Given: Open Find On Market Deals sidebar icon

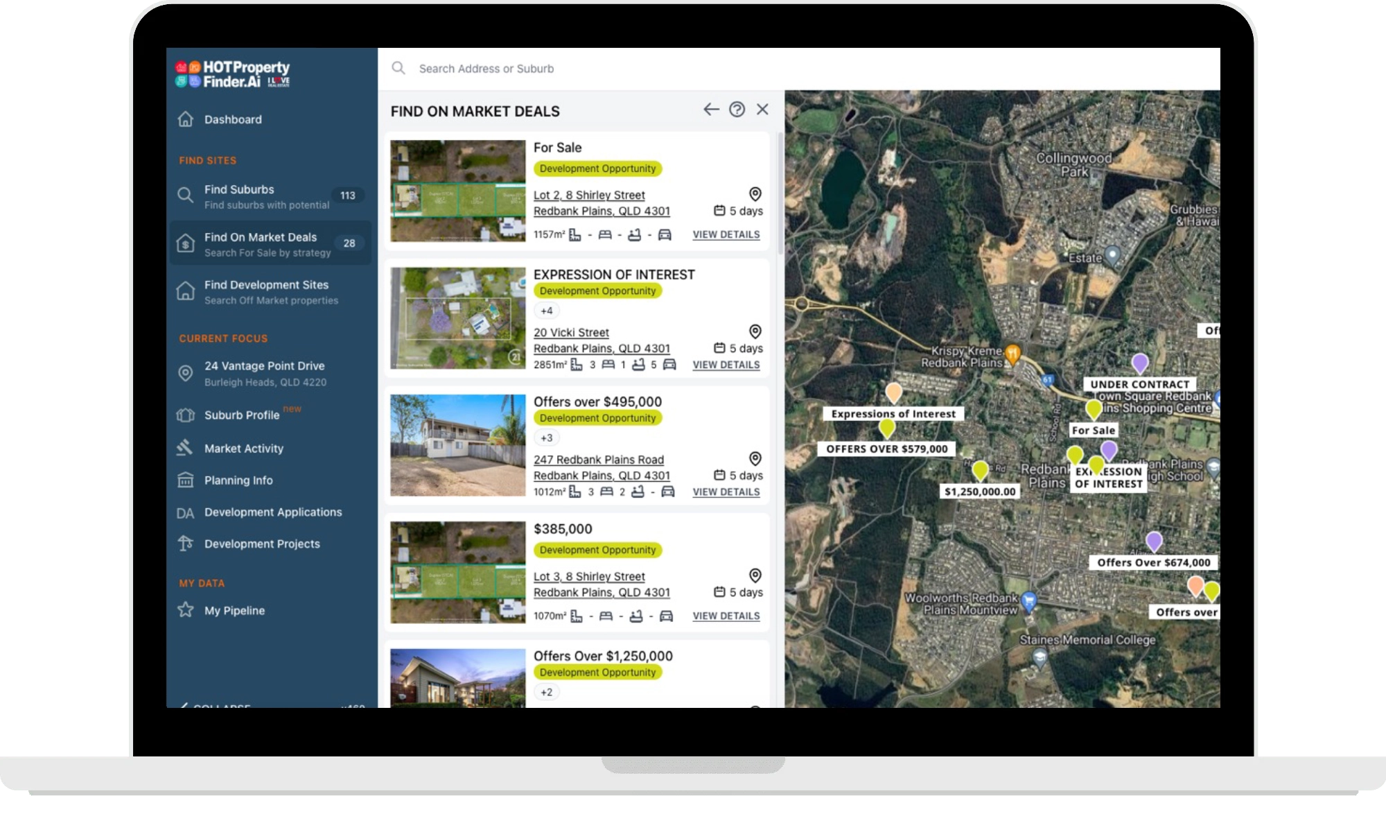Looking at the screenshot, I should tap(185, 243).
